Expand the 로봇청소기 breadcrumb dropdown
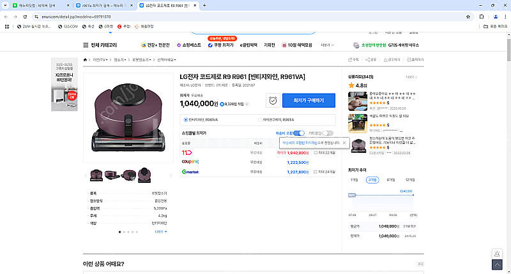Image resolution: width=511 pixels, height=274 pixels. pos(141,60)
